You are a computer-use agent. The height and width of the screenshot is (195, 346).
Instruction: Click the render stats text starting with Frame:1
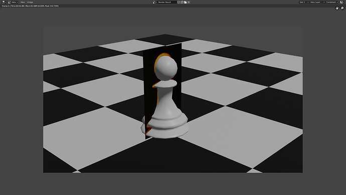point(30,6)
